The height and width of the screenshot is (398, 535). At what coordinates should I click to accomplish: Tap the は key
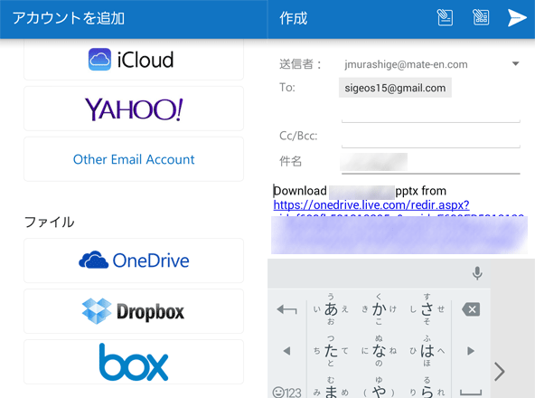click(x=427, y=351)
